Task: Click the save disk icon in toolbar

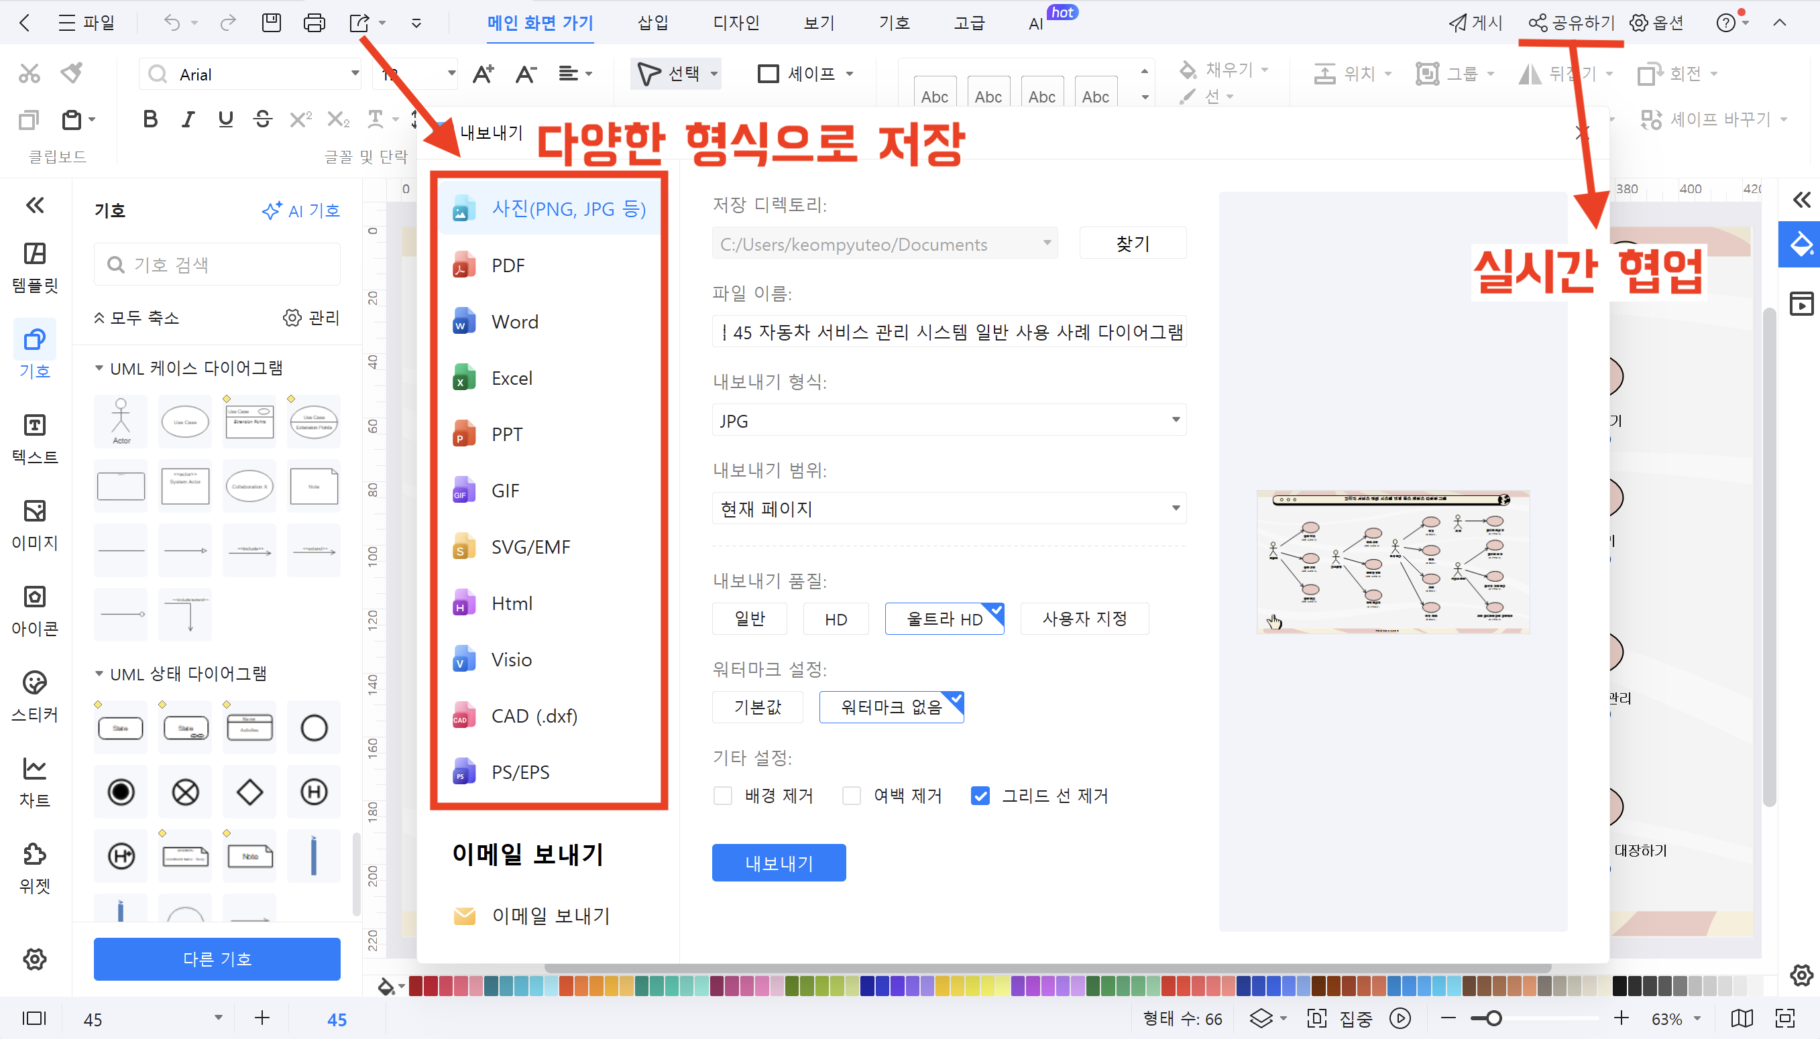Action: click(271, 23)
